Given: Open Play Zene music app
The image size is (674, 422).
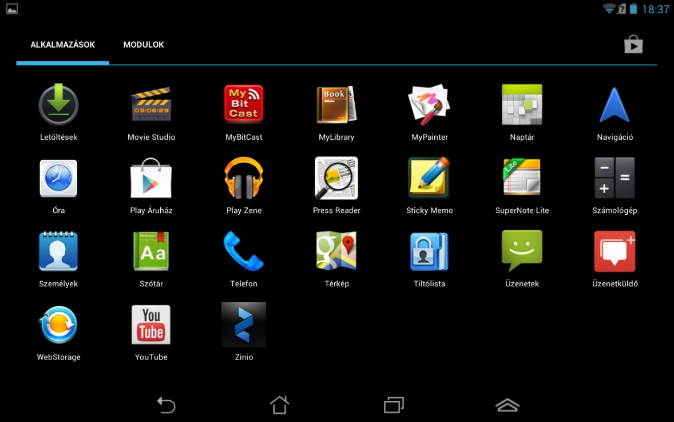Looking at the screenshot, I should (244, 178).
